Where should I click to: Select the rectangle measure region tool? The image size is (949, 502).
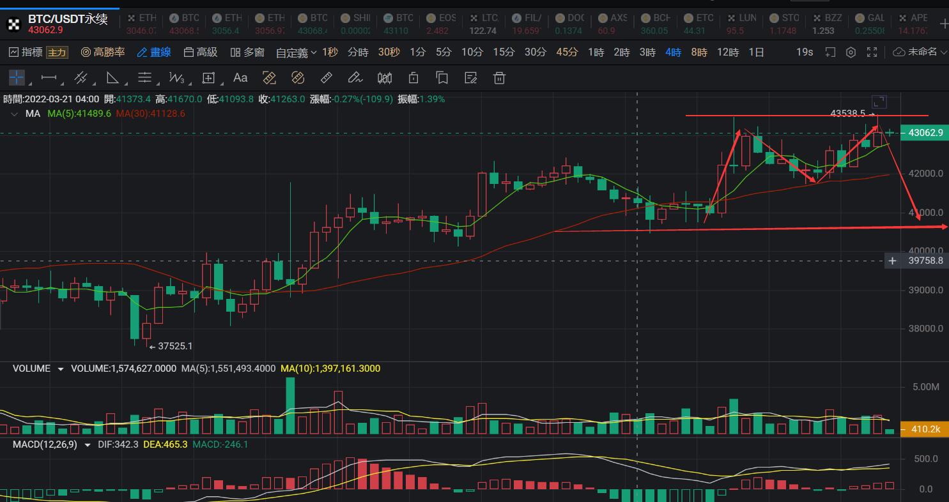208,78
